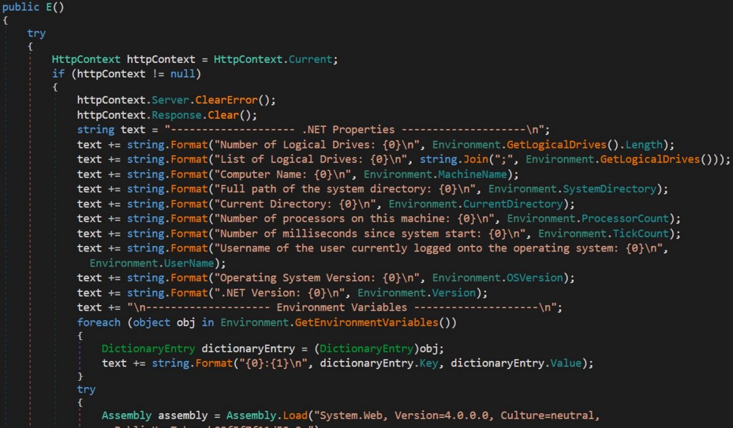Click "Number of milliseconds since system start" string
The image size is (733, 428).
pos(370,234)
